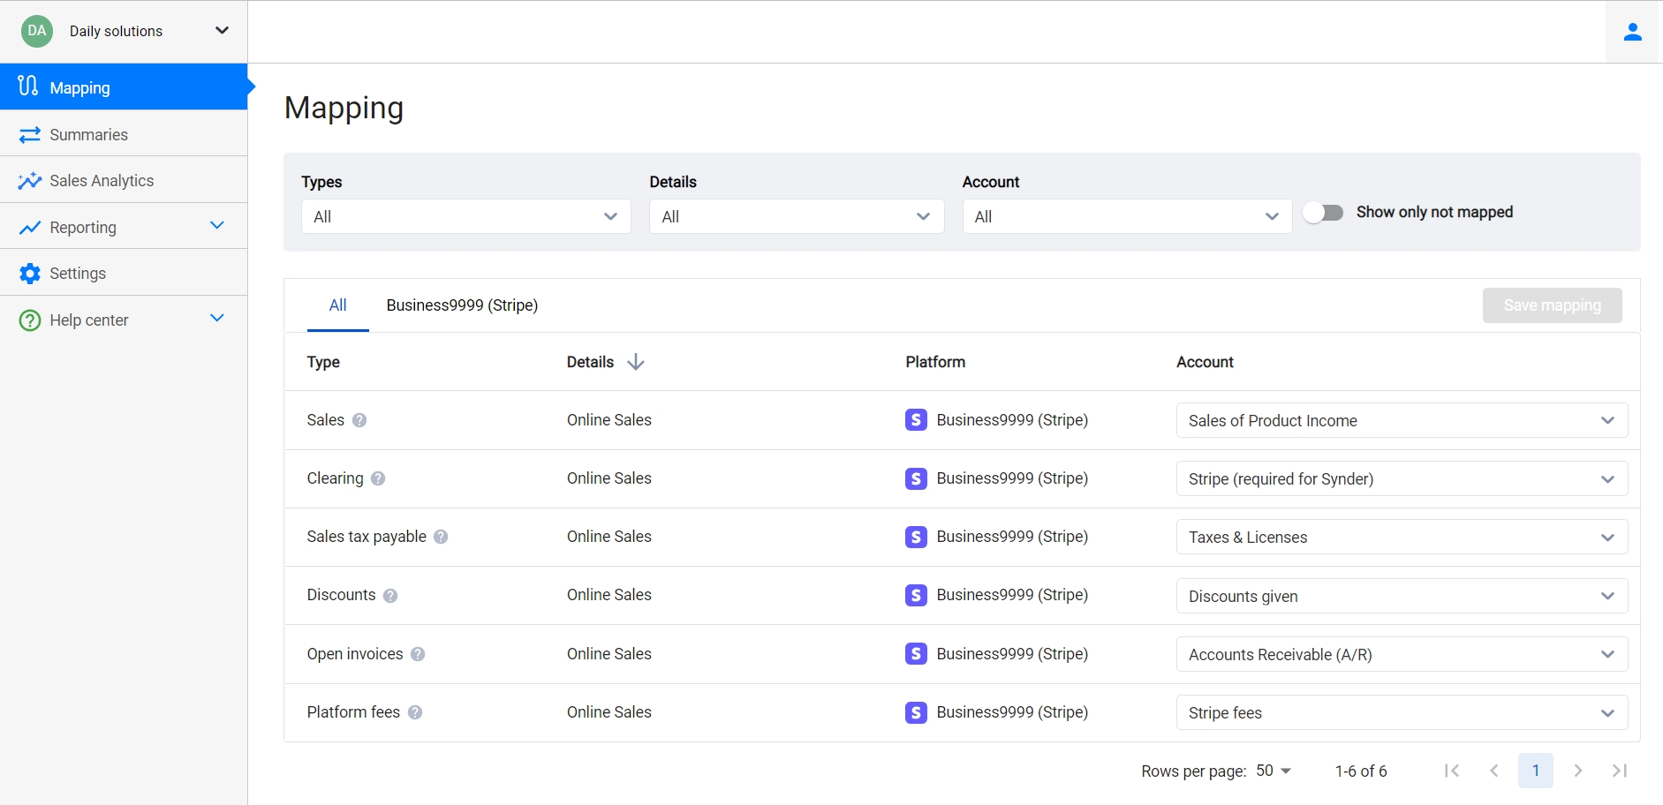Open Sales Analytics in the sidebar
Viewport: 1663px width, 805px height.
coord(124,180)
